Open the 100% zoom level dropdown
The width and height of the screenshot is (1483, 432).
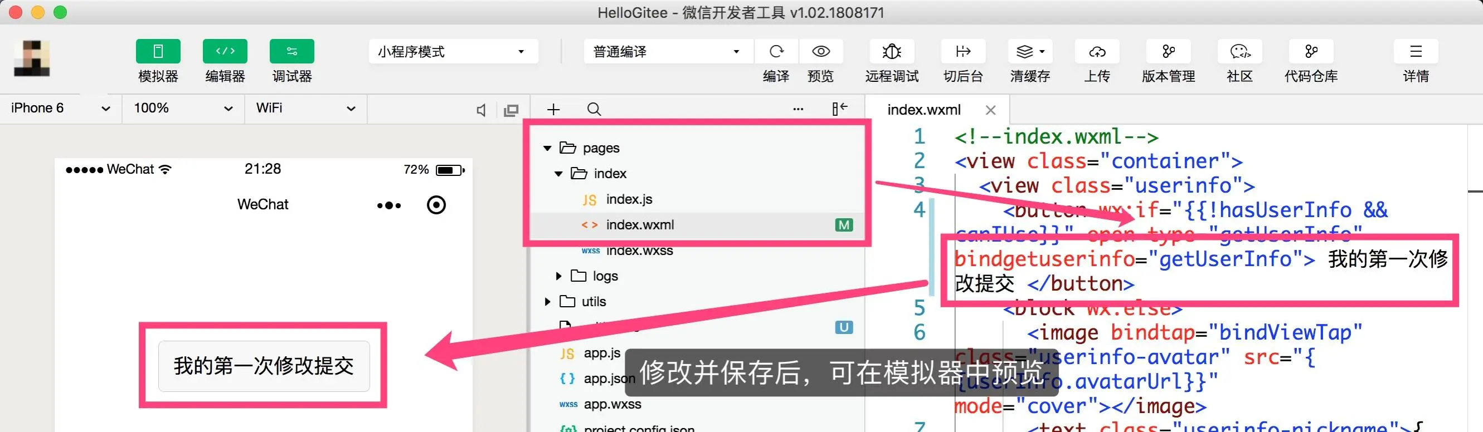point(183,108)
